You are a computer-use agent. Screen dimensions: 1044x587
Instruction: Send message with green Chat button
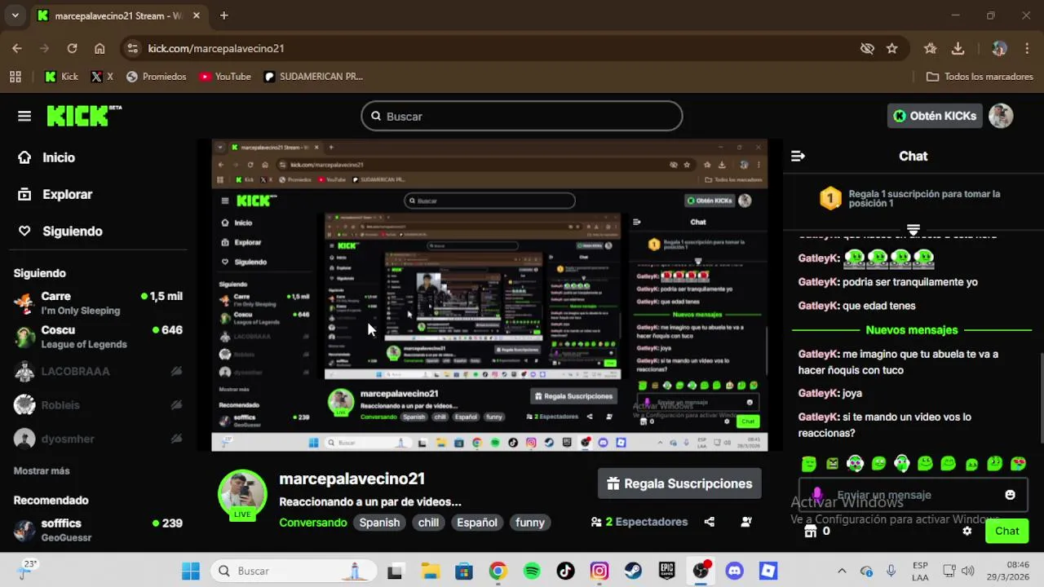coord(1006,531)
